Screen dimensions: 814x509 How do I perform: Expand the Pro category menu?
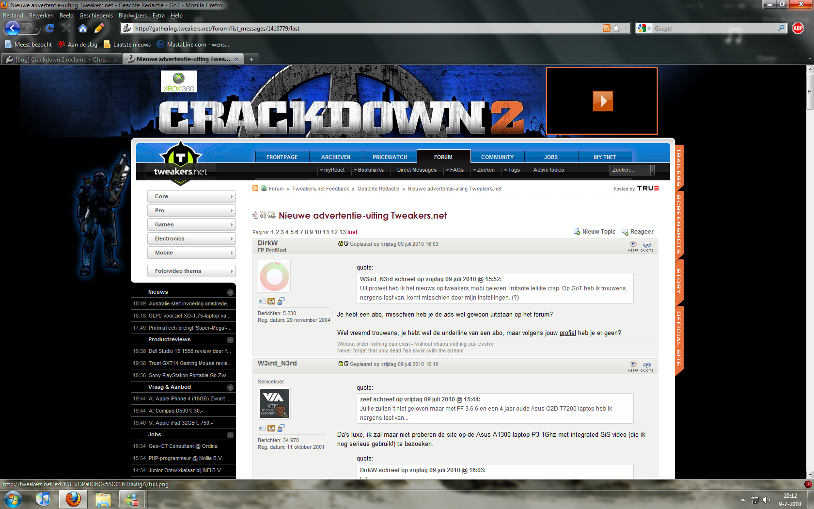[191, 210]
